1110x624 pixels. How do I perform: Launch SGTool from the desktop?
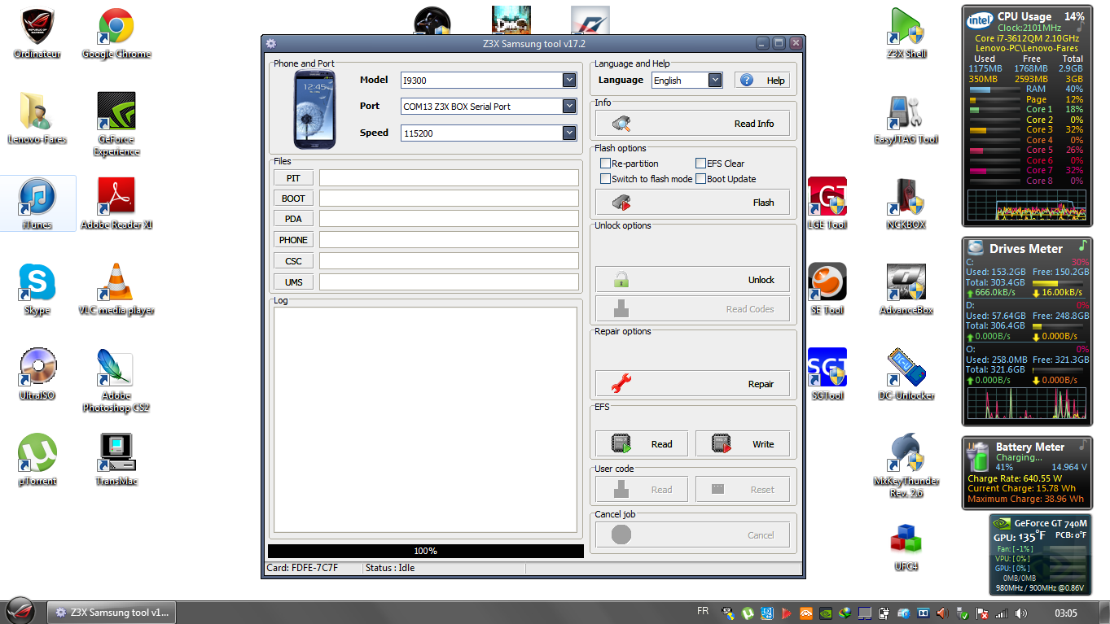[827, 375]
